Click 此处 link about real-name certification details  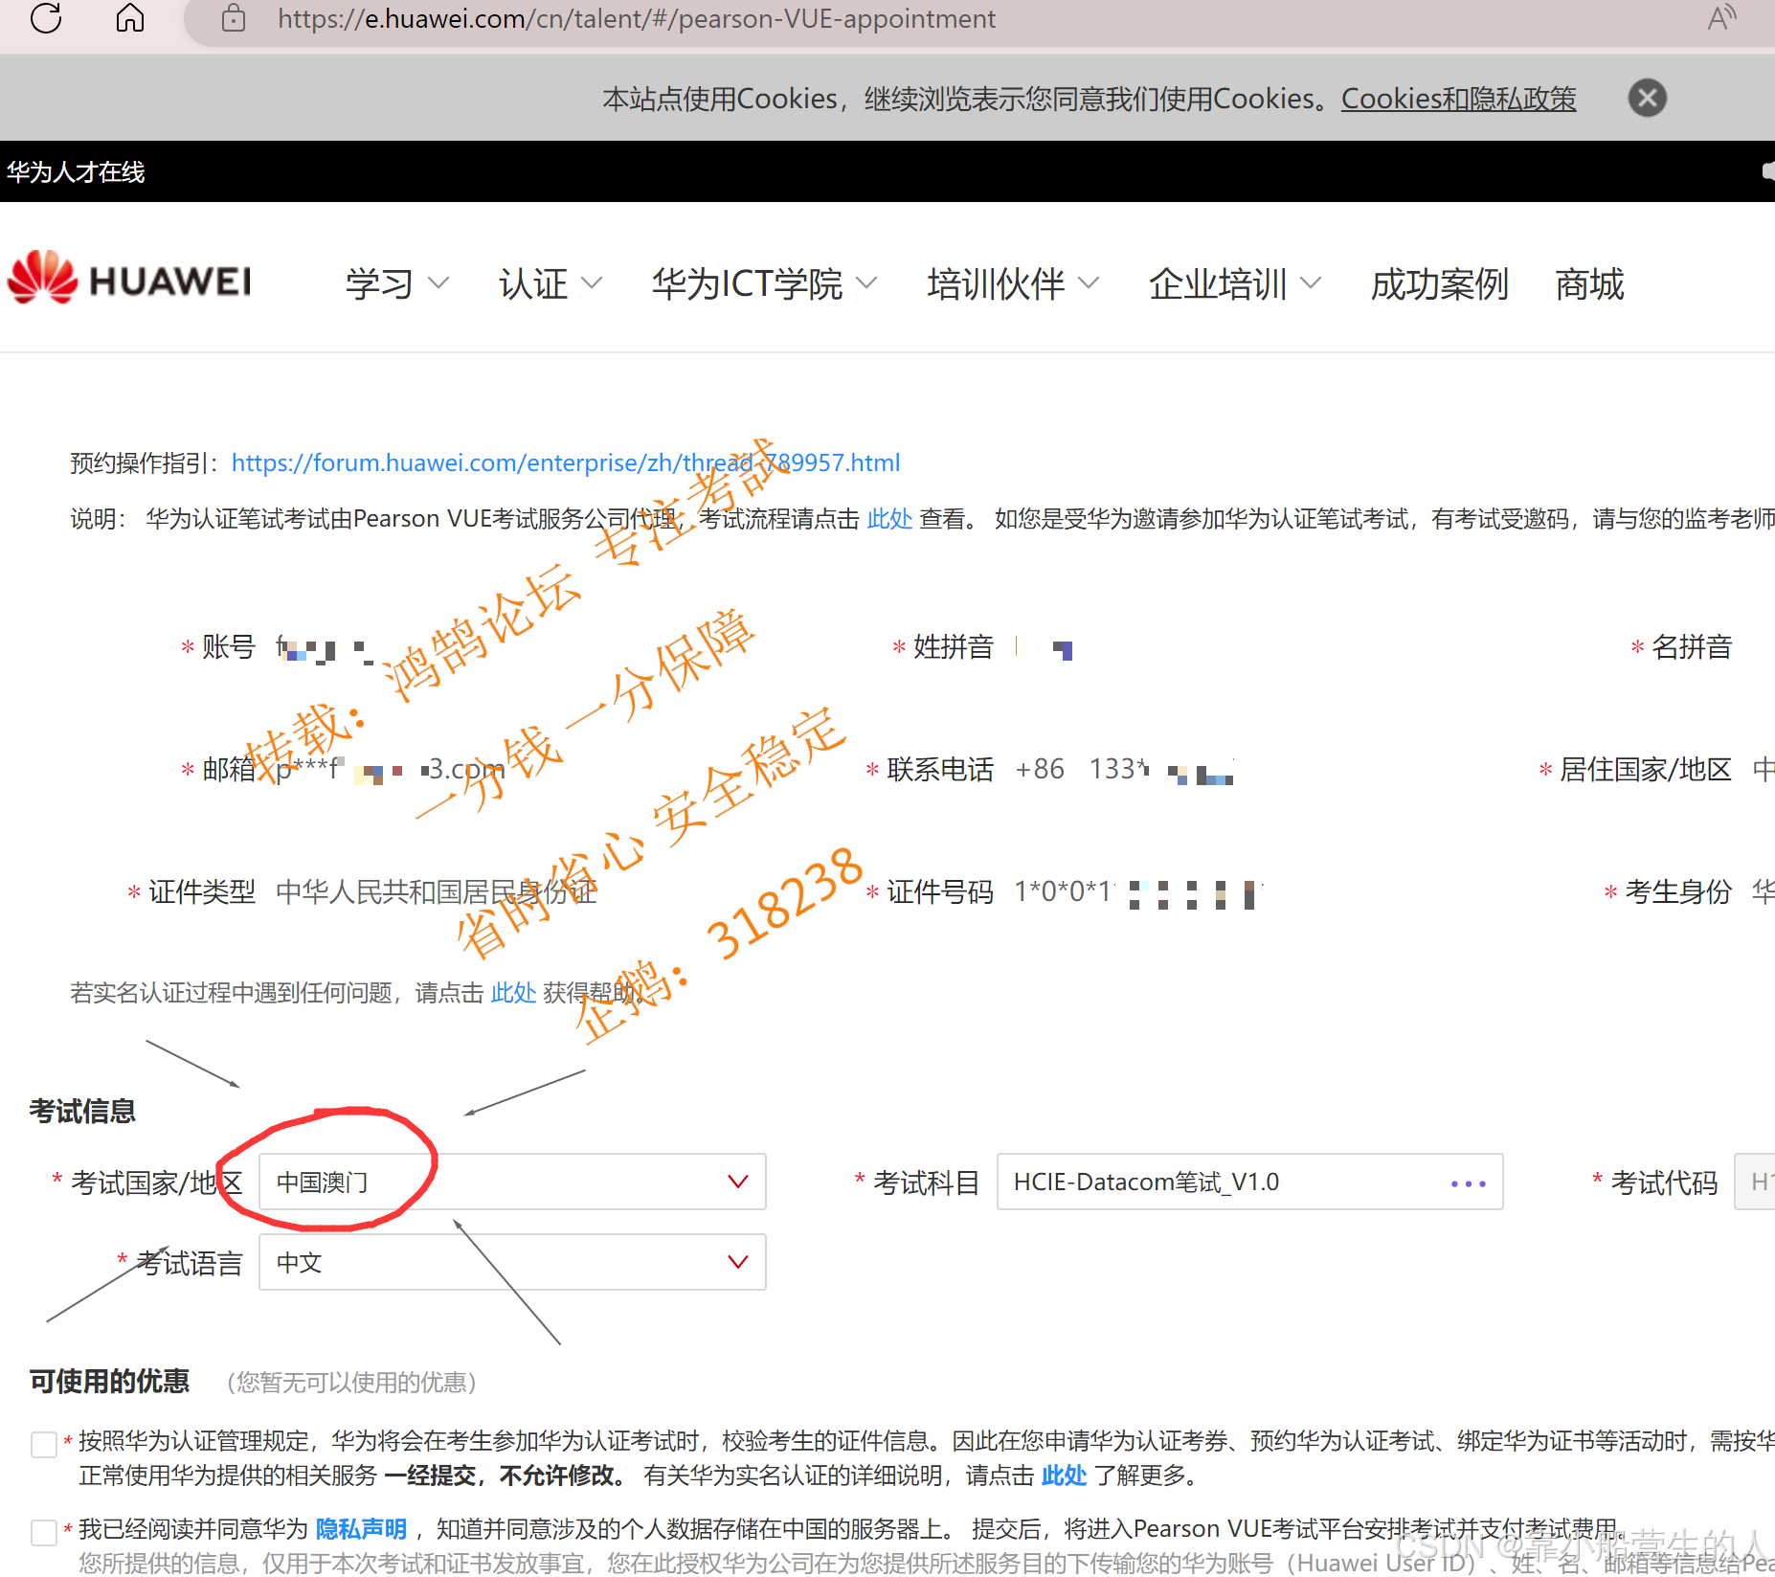(x=1064, y=1476)
